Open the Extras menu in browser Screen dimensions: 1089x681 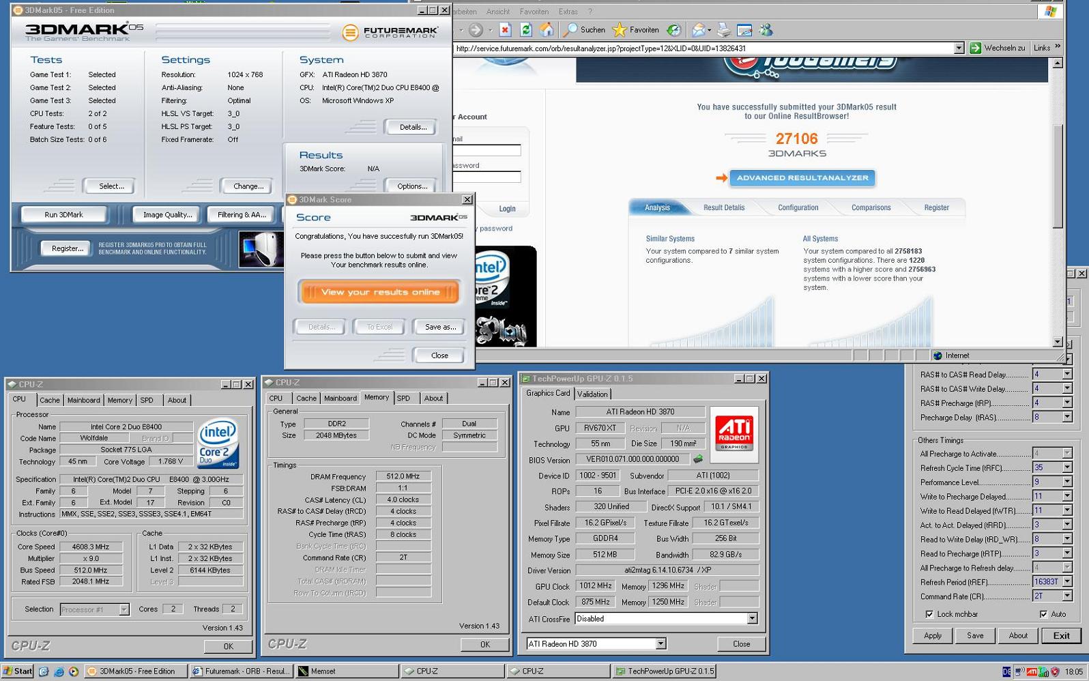[568, 12]
